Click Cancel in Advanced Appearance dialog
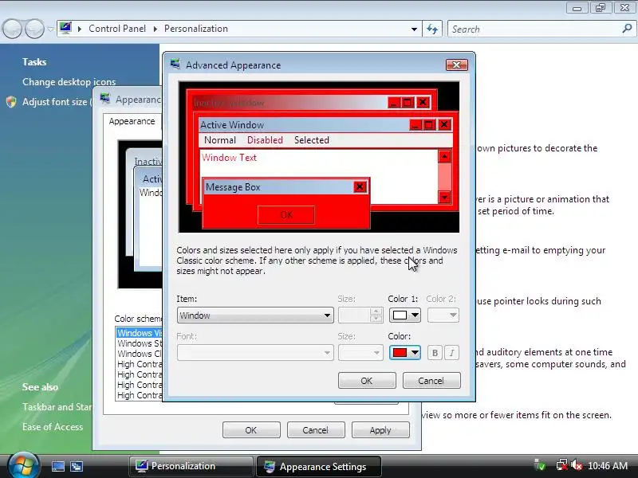The width and height of the screenshot is (638, 478). coord(431,381)
